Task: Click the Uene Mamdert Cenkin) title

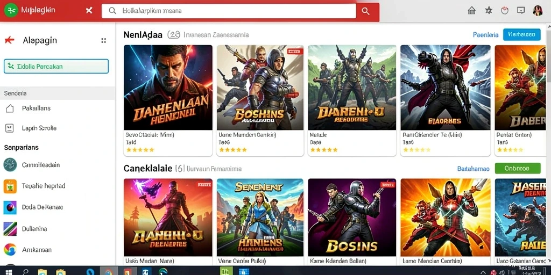Action: click(248, 135)
